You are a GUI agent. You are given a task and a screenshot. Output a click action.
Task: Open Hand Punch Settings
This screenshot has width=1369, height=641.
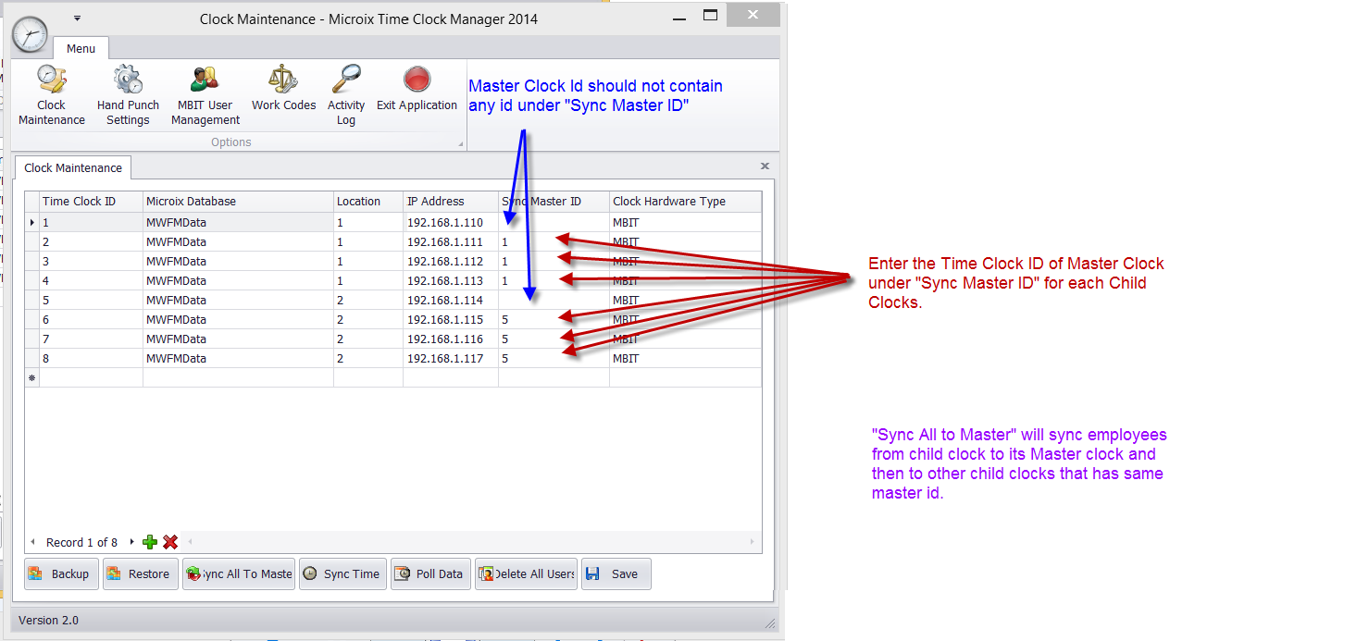(128, 94)
